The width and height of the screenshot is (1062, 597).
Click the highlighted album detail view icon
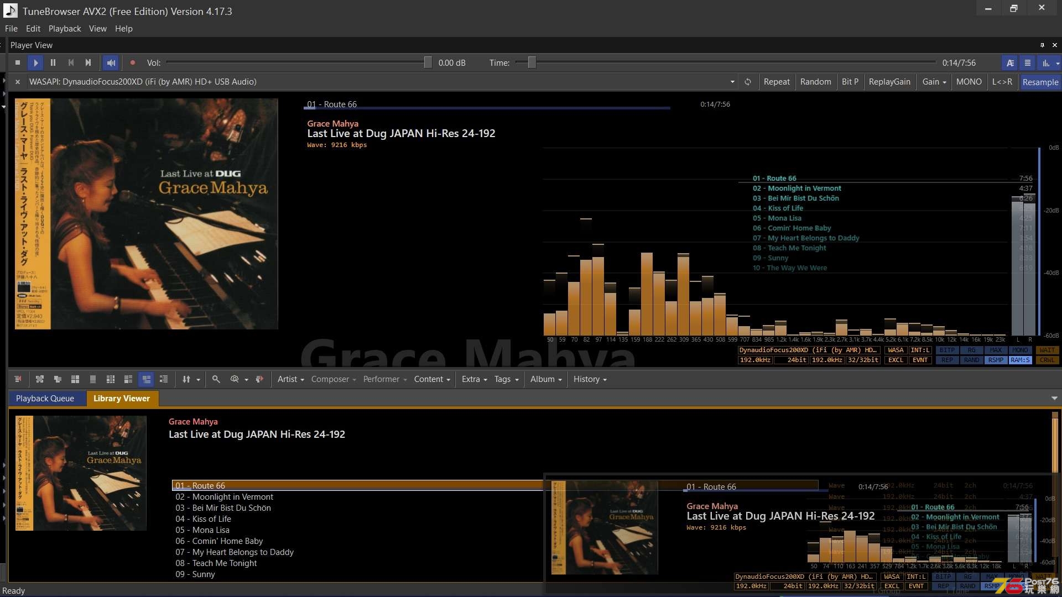click(146, 379)
